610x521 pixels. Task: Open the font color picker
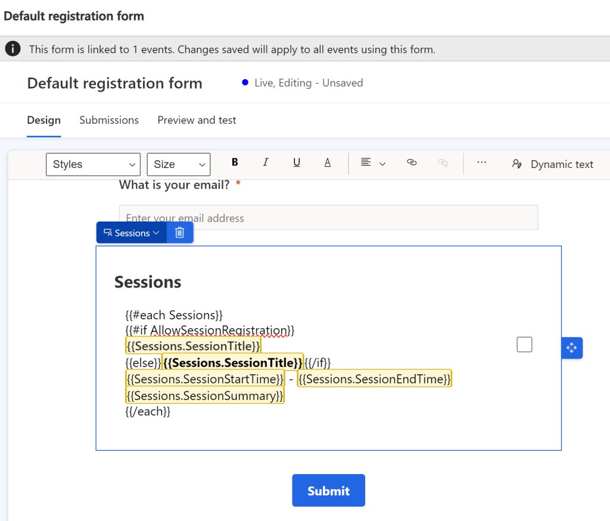coord(328,163)
